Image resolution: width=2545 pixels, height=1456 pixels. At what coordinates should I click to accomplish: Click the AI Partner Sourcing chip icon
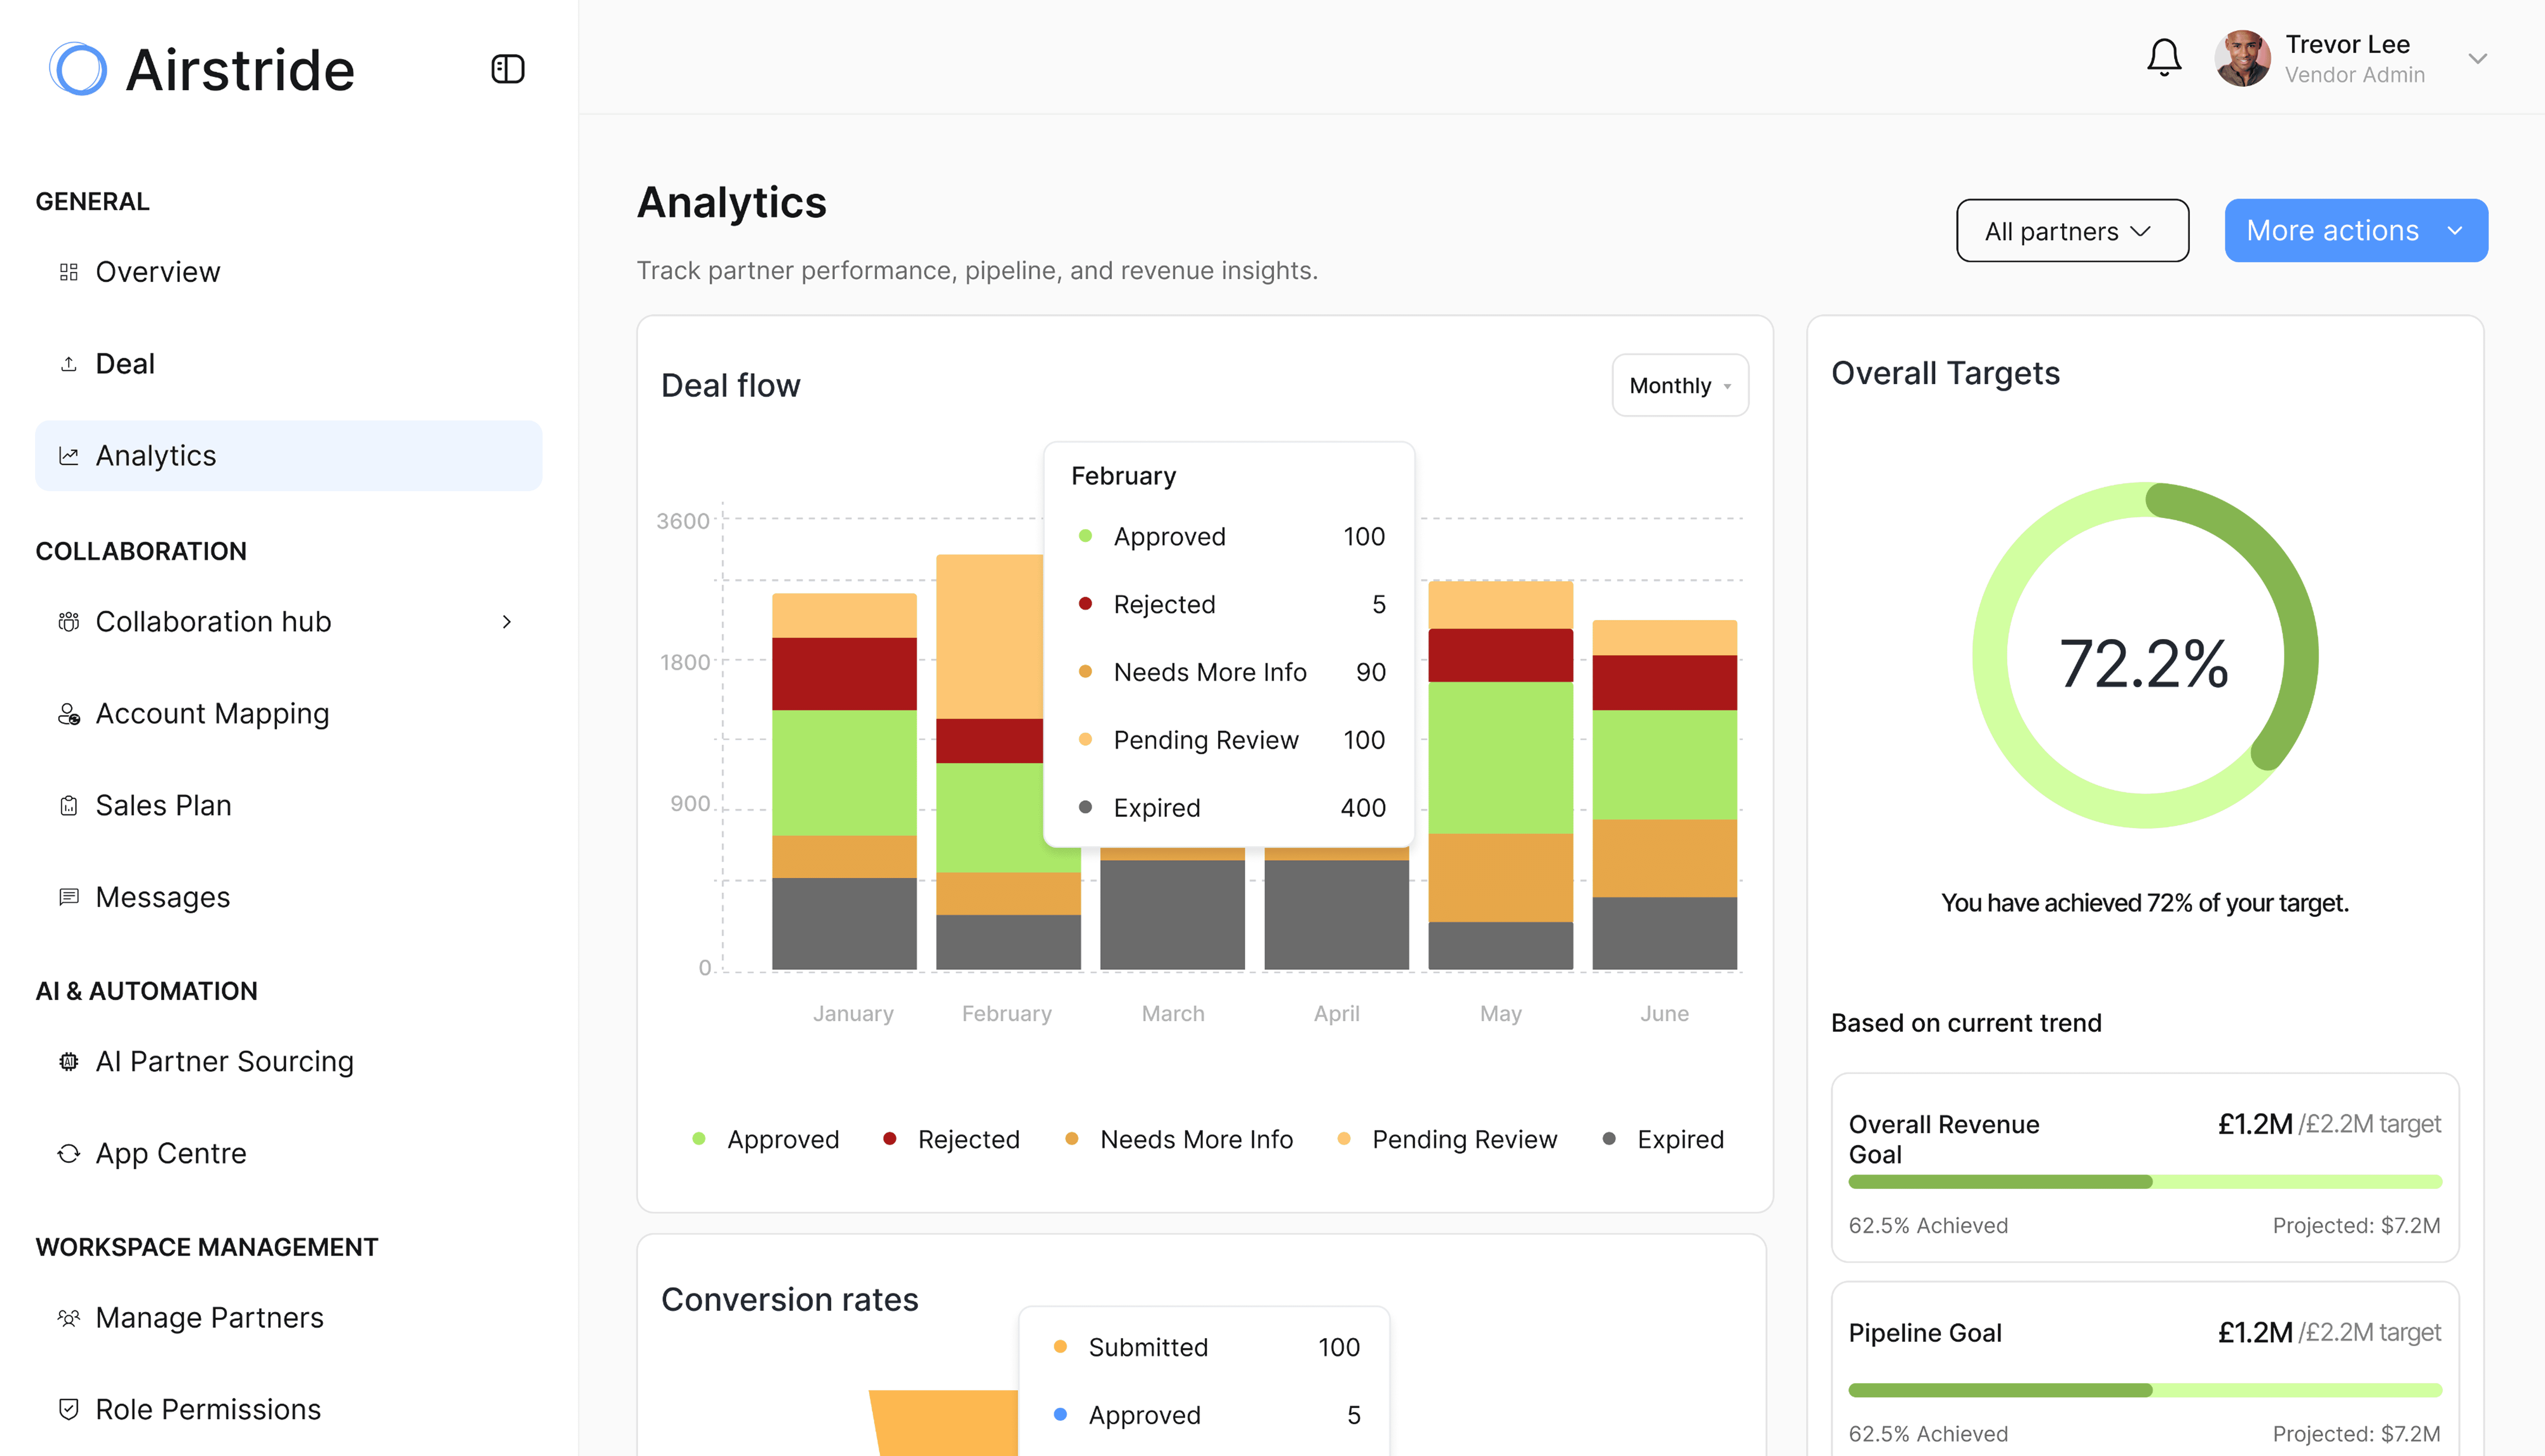point(68,1061)
